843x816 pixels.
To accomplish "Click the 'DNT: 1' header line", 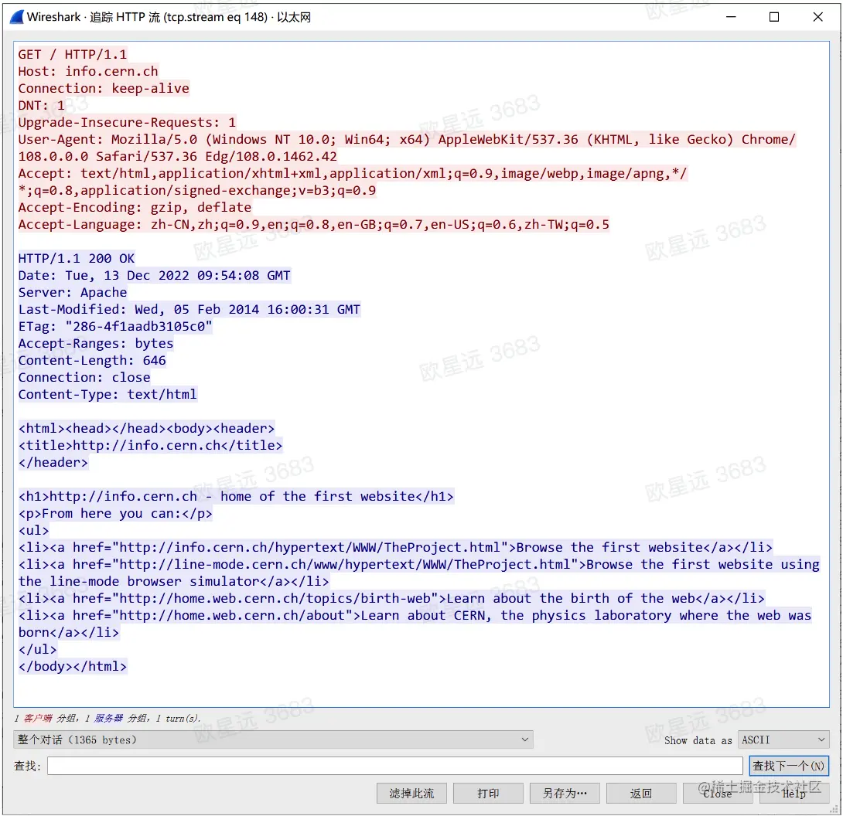I will (x=42, y=105).
